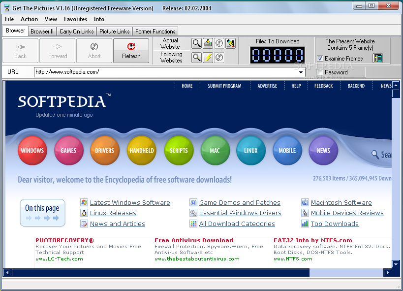Click the Free Antivirus Download ad link
This screenshot has height=291, width=403.
pyautogui.click(x=194, y=240)
